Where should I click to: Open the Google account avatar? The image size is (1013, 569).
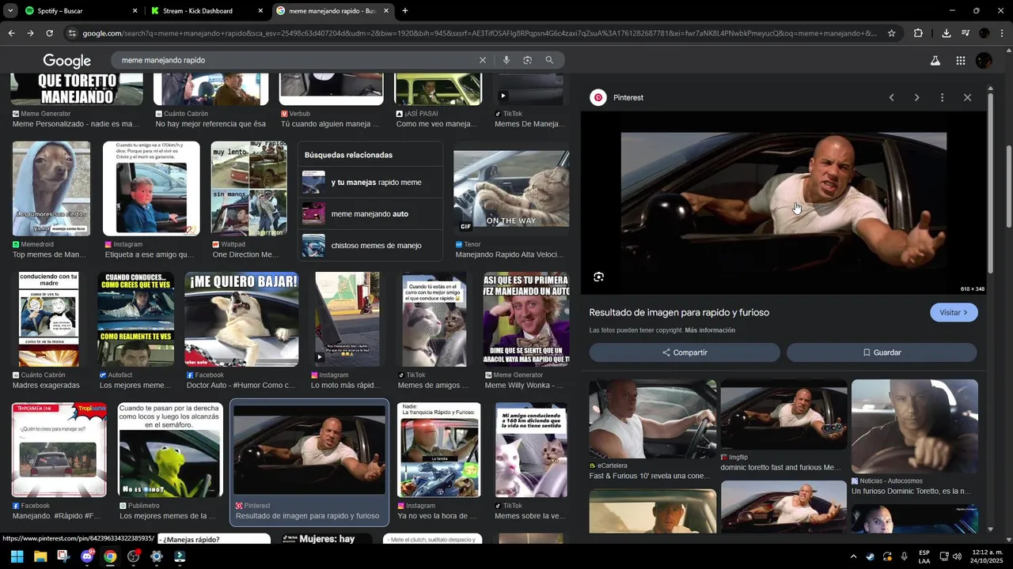(x=984, y=61)
